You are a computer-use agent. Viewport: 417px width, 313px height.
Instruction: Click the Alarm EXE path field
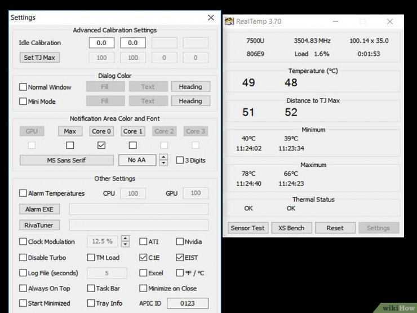[x=139, y=209]
